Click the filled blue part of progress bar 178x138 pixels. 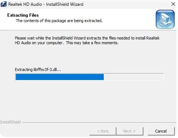pyautogui.click(x=60, y=77)
